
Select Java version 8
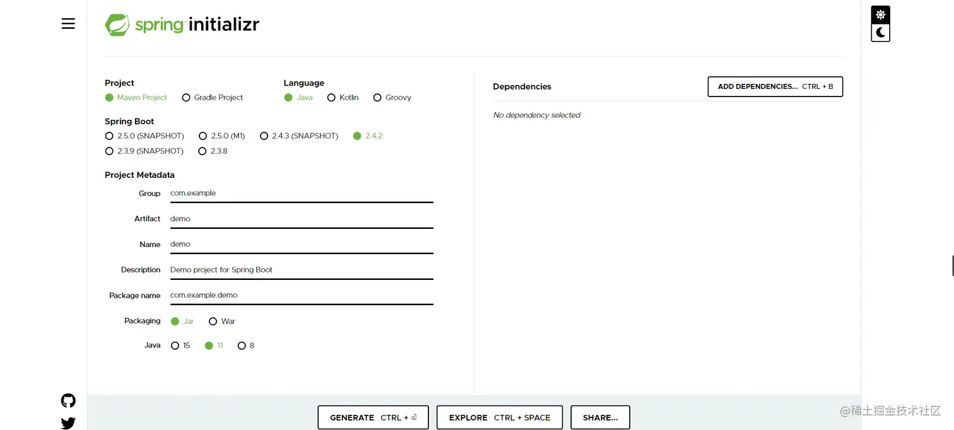click(246, 346)
